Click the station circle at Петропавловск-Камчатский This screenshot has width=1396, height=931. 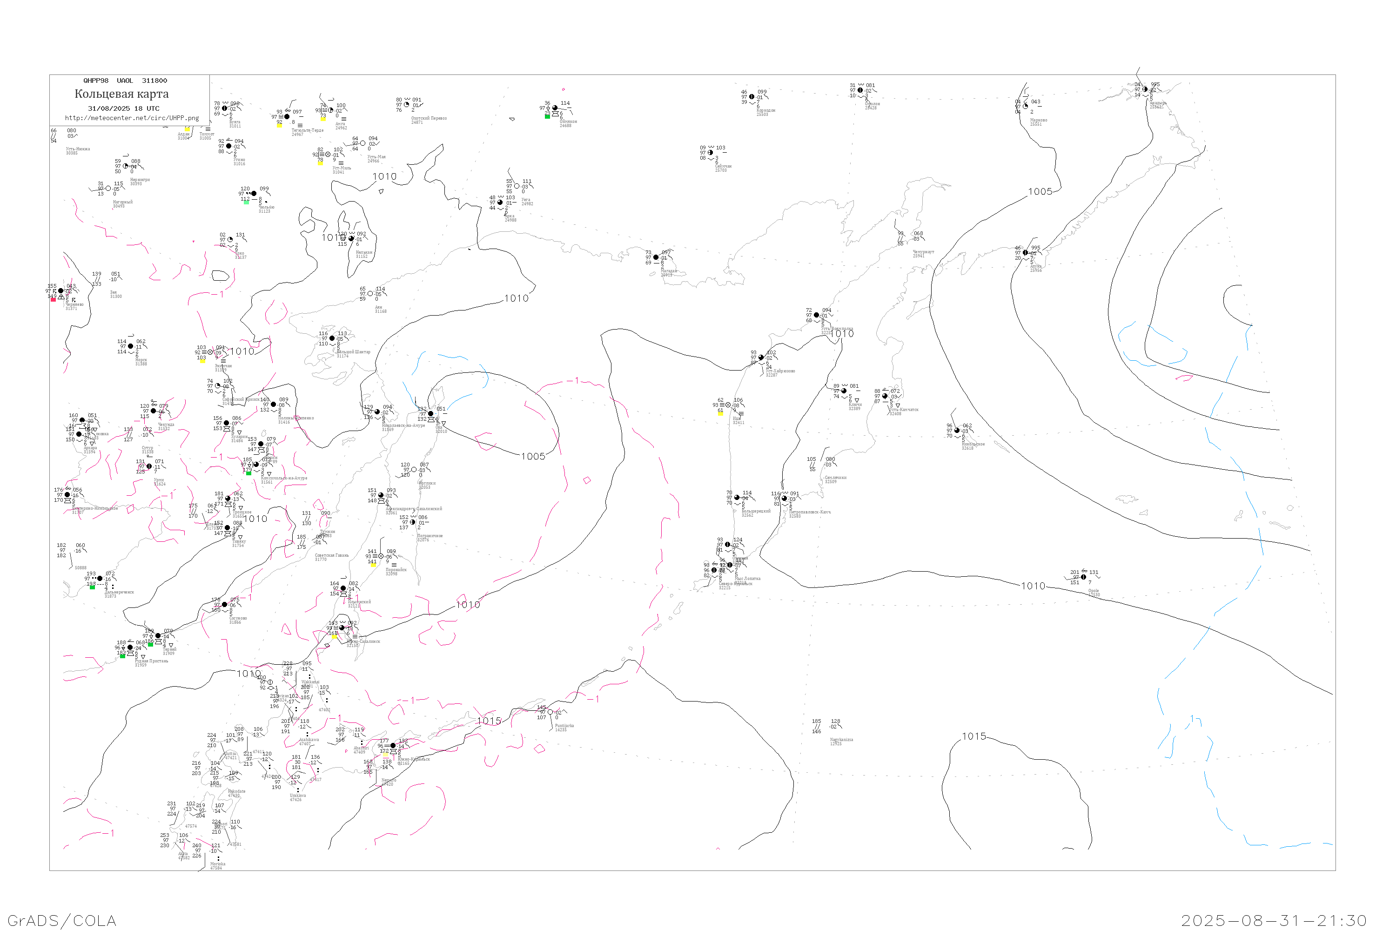tap(784, 499)
